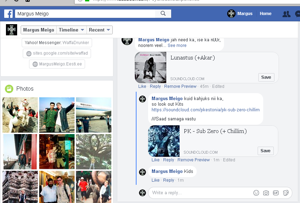Open photo with elephant

93,187
